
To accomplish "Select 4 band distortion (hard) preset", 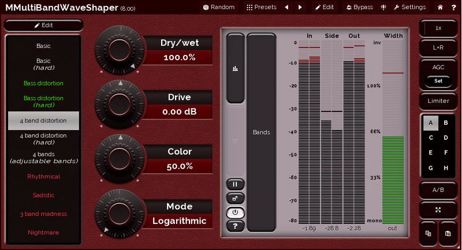I will [x=44, y=139].
